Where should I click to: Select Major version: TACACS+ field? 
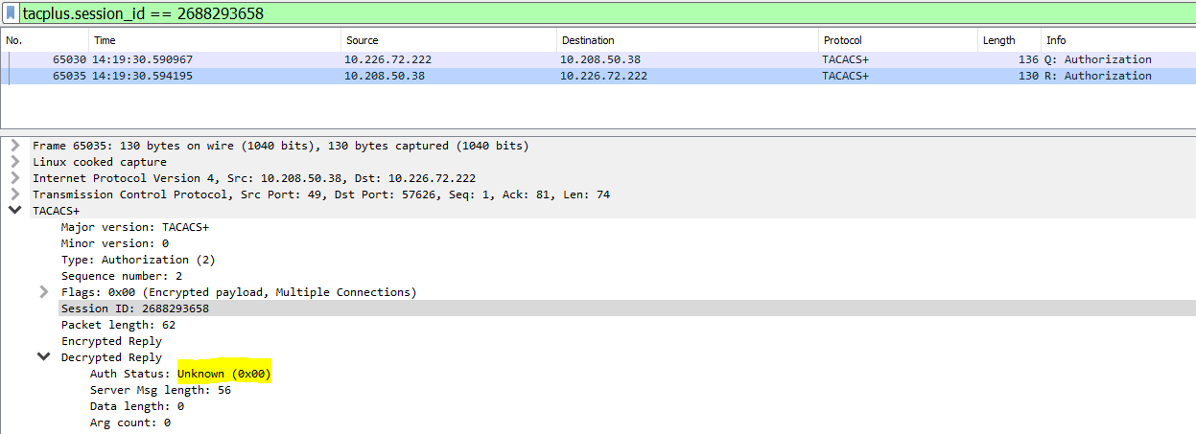click(134, 227)
